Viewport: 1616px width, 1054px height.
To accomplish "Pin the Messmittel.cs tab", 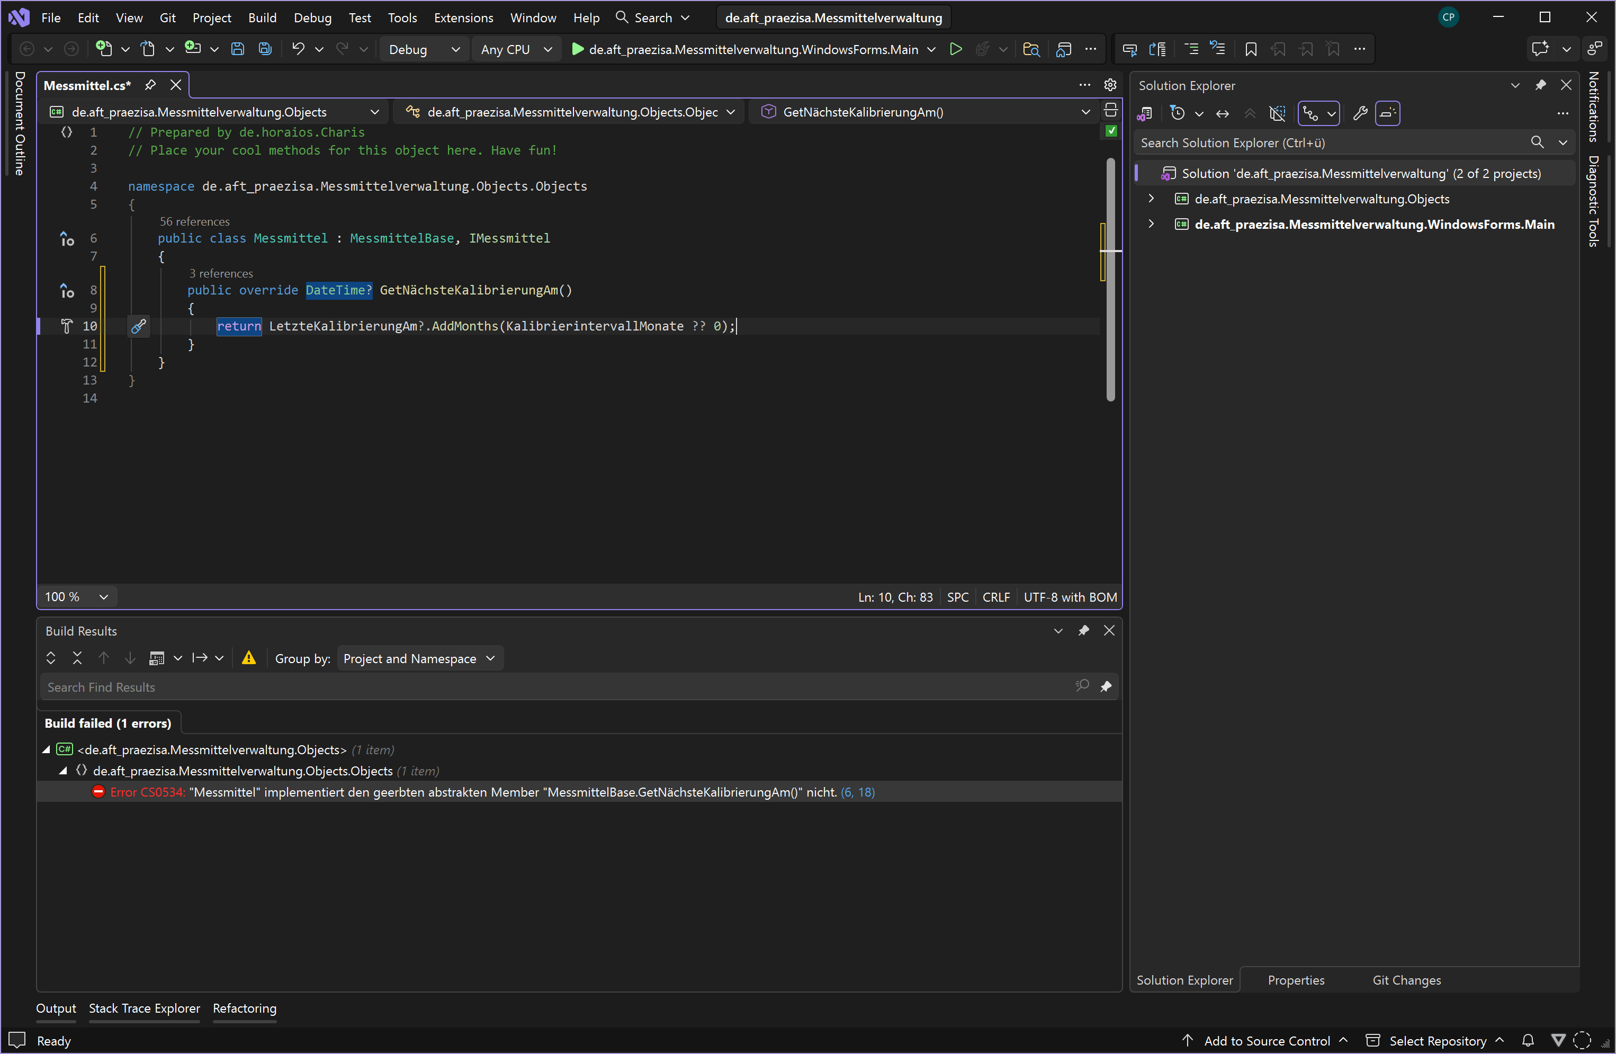I will point(150,85).
